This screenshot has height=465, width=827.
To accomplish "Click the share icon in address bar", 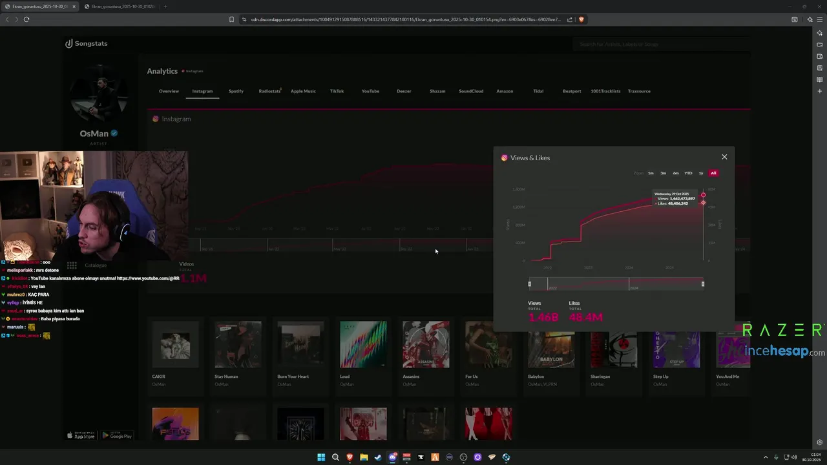I will click(570, 19).
